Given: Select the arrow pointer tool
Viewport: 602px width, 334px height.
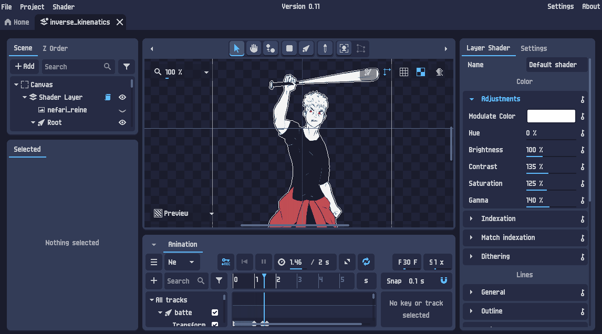Looking at the screenshot, I should coord(236,48).
